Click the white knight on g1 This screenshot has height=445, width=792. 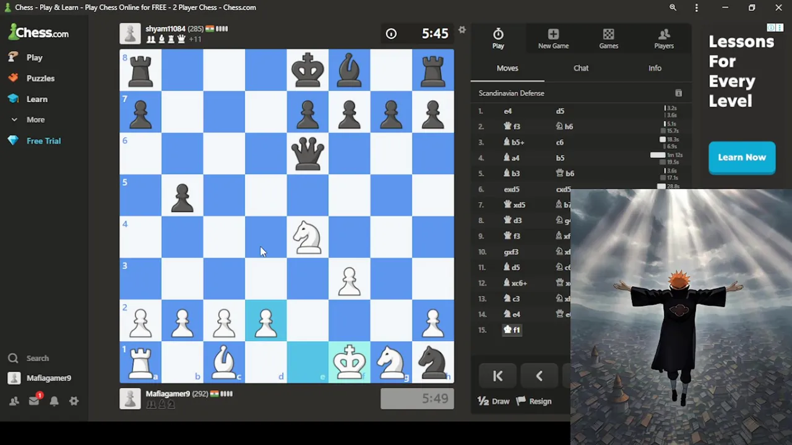(x=391, y=362)
